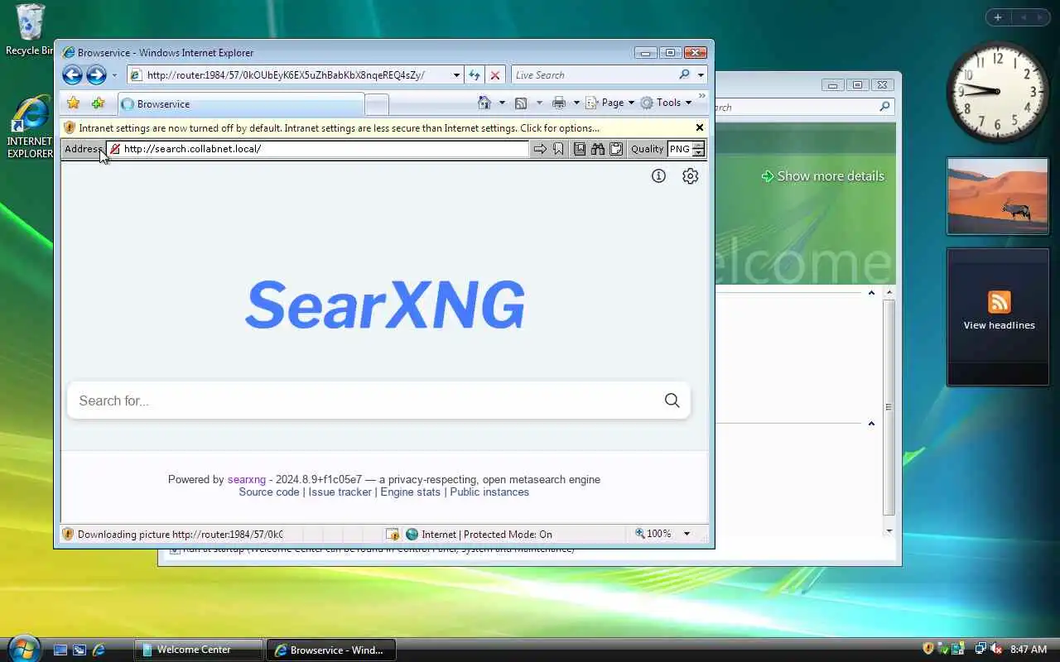Open SearXNG About info icon
Viewport: 1060px width, 662px height.
pyautogui.click(x=658, y=175)
